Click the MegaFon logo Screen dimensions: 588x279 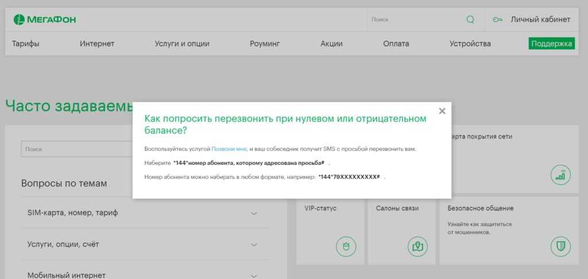pos(45,20)
